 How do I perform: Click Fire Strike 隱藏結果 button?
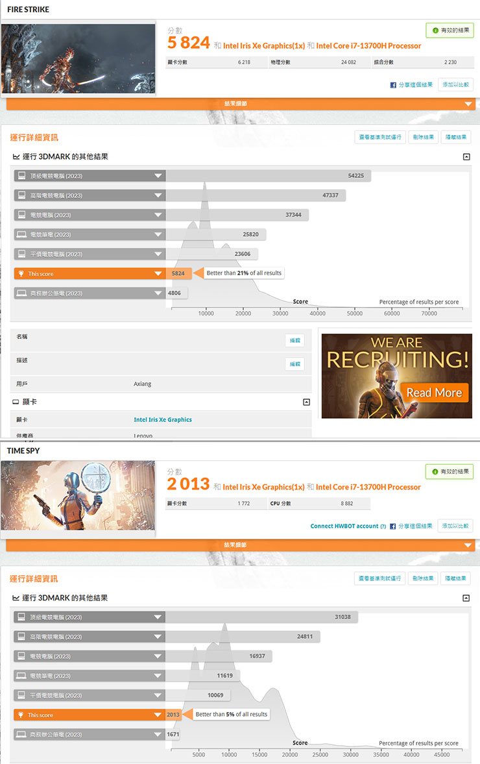coord(456,138)
